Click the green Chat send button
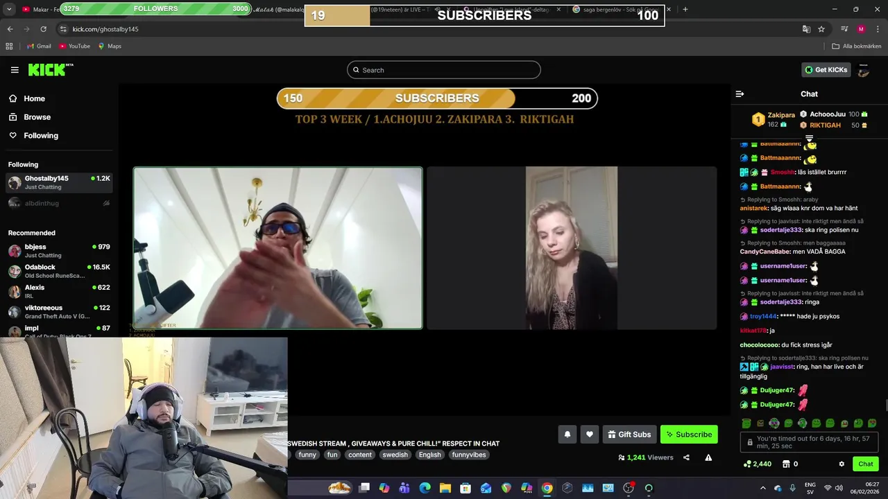 (x=866, y=464)
